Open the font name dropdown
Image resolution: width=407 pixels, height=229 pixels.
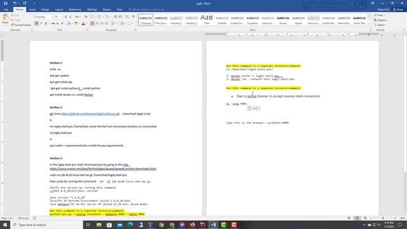click(x=52, y=17)
